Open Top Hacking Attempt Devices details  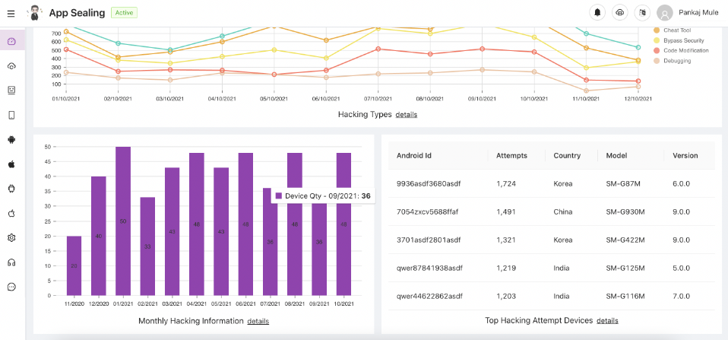(x=607, y=320)
